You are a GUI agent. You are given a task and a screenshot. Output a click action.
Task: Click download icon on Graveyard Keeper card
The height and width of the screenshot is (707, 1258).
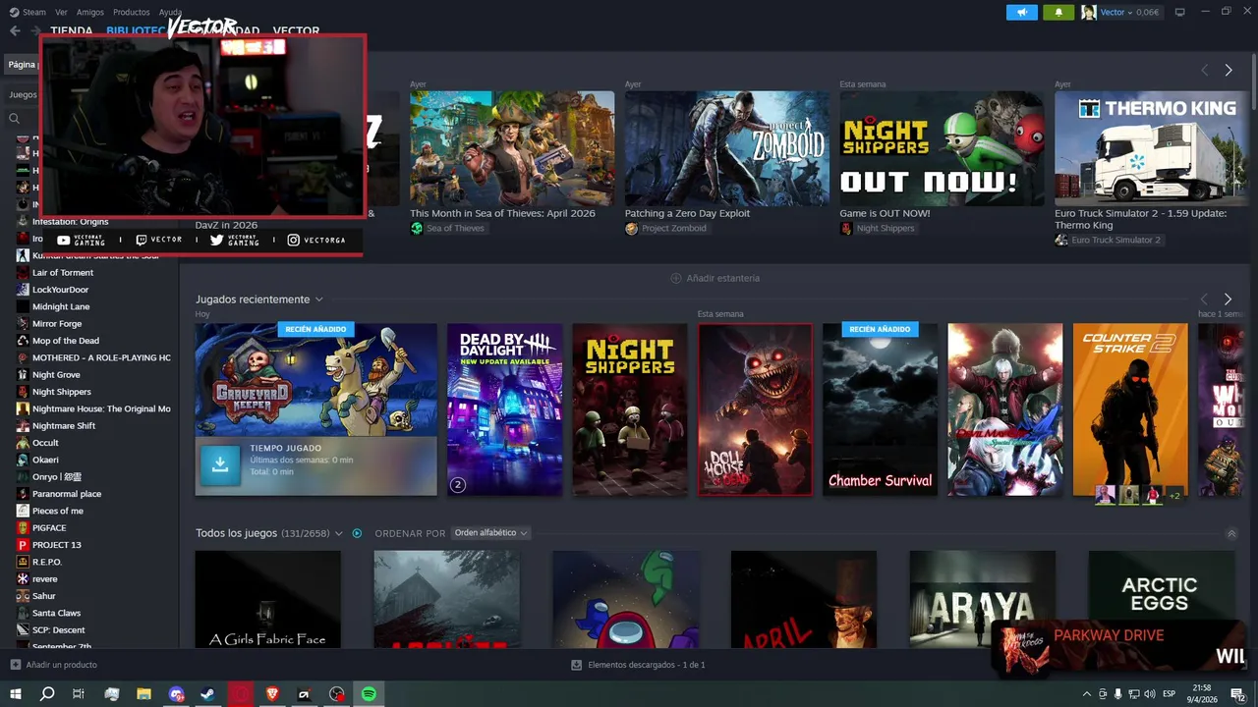[x=220, y=465]
